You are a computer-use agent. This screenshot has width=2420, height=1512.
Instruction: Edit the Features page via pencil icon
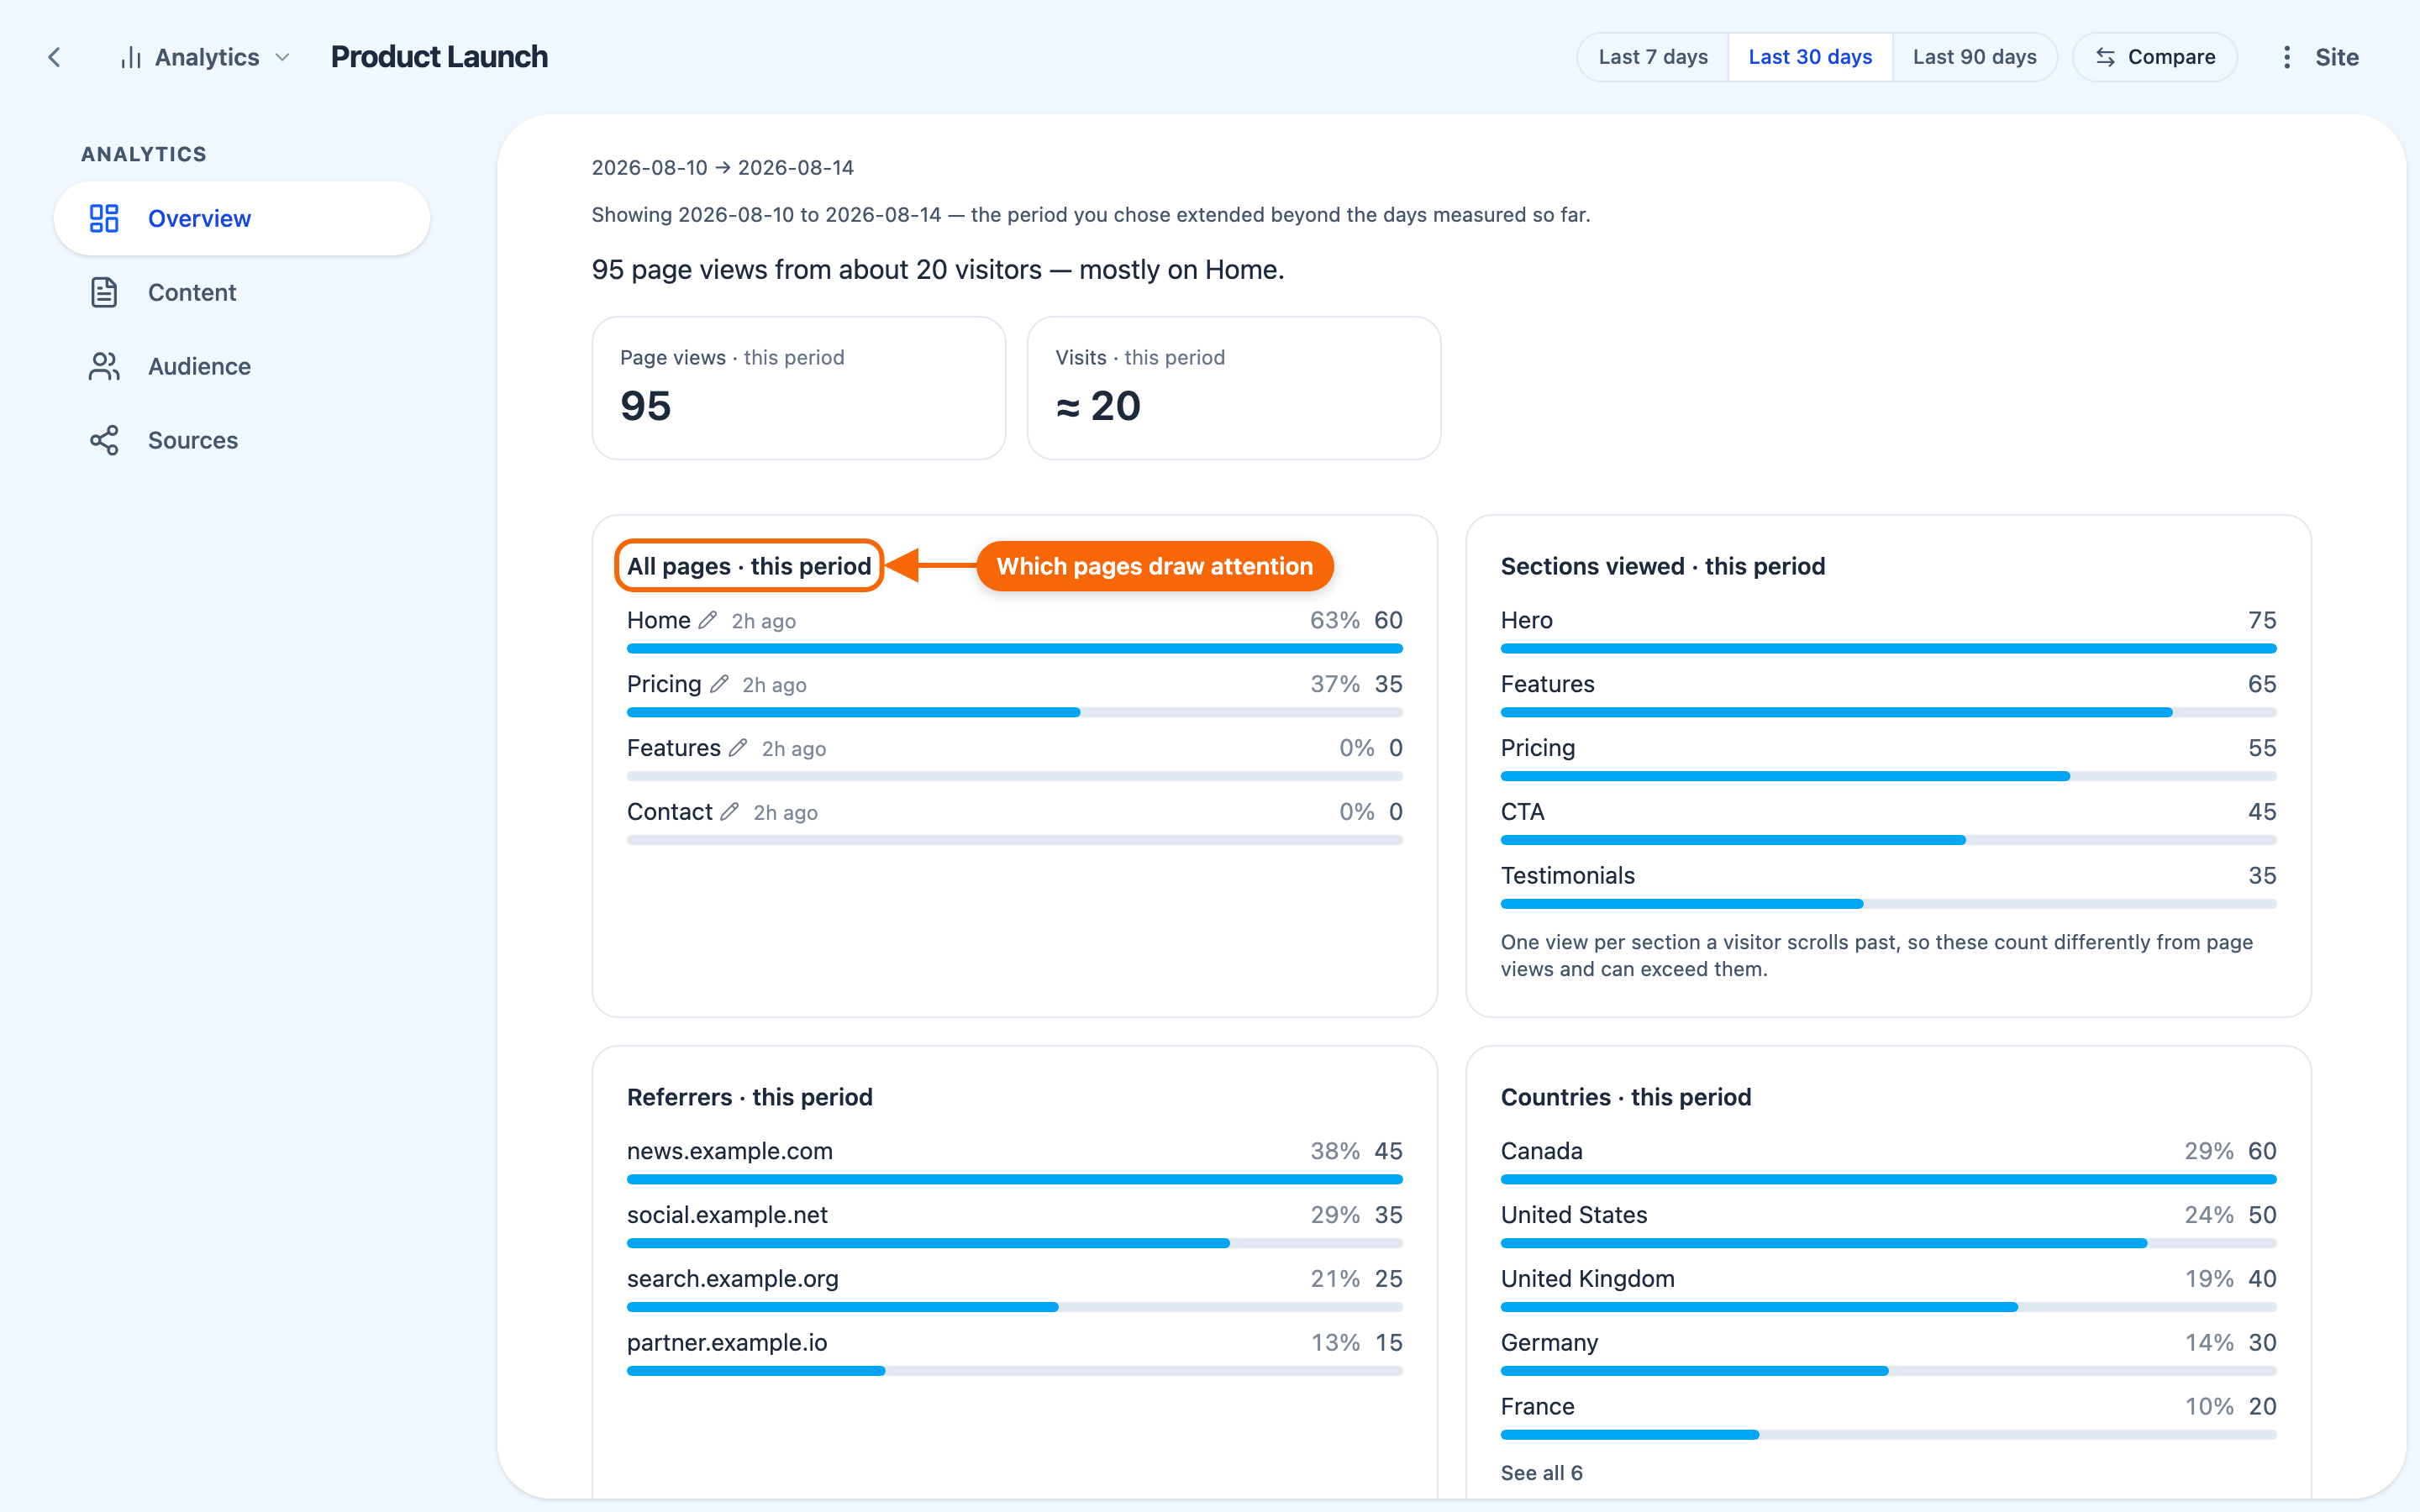pos(738,748)
